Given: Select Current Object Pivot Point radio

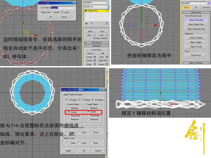Looking at the screenshot, I should (x=69, y=116).
